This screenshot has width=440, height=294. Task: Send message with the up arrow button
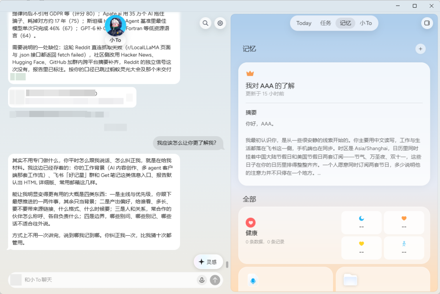215,280
